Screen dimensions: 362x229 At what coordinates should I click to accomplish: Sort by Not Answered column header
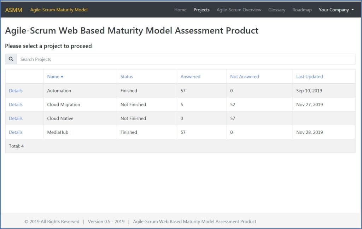(x=244, y=77)
